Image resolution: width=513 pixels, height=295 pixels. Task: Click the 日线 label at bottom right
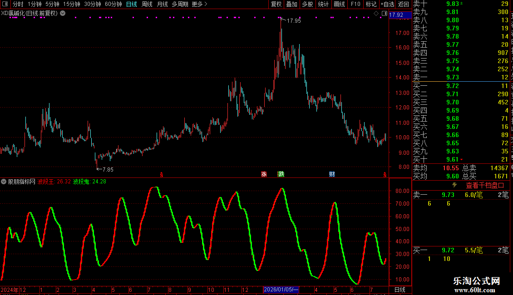[x=400, y=290]
